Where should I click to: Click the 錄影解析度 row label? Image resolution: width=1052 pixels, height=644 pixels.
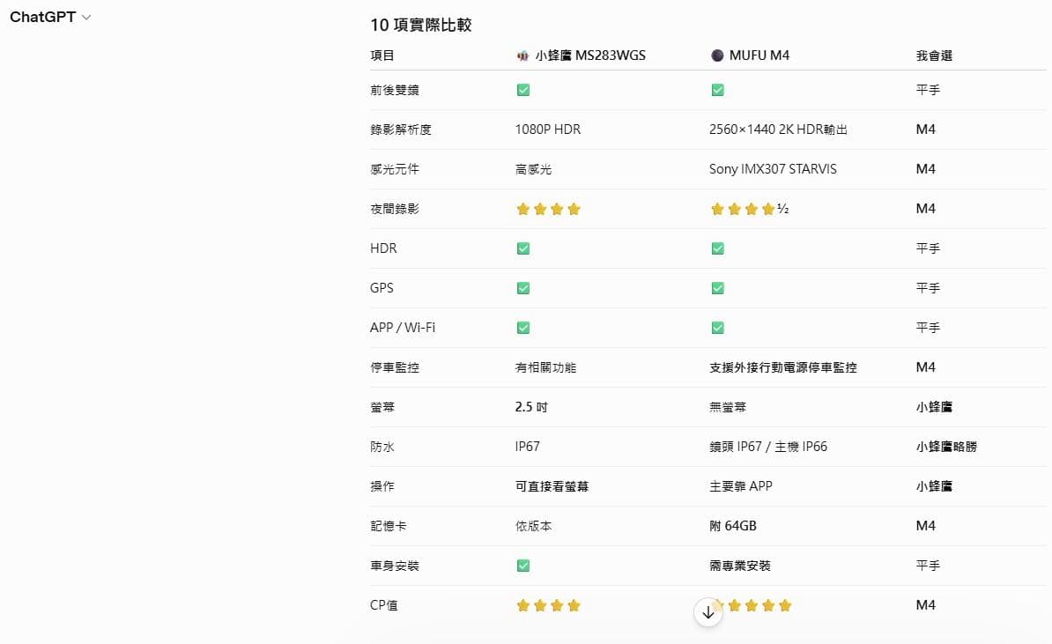click(401, 130)
